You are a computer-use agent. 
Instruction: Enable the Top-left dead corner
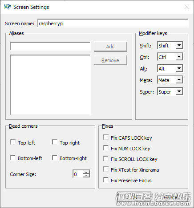(13, 142)
